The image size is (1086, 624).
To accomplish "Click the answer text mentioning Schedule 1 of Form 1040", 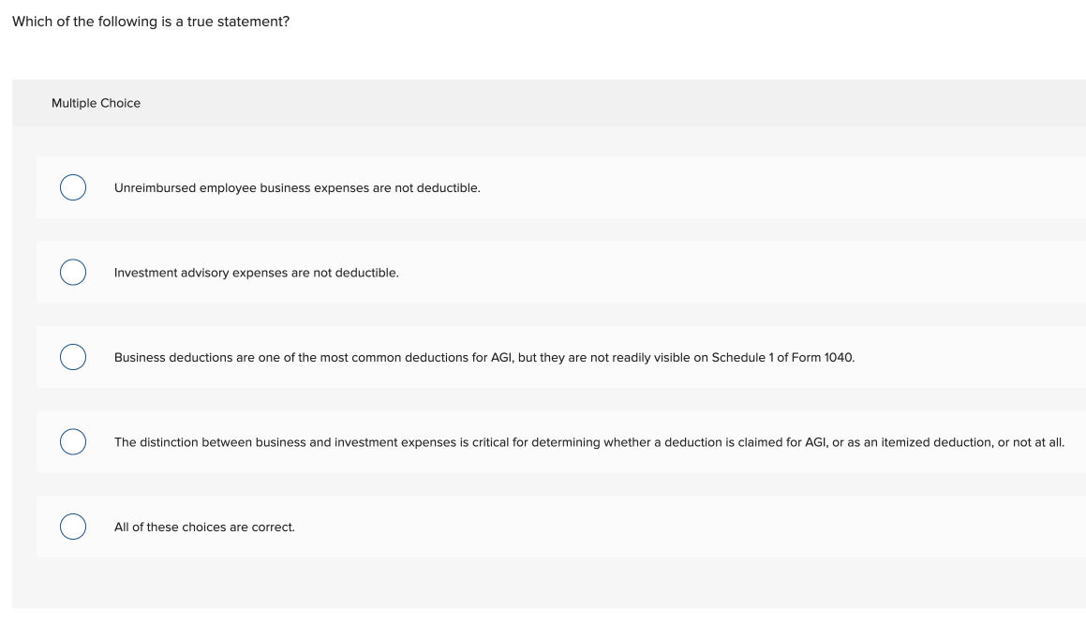I will (483, 358).
